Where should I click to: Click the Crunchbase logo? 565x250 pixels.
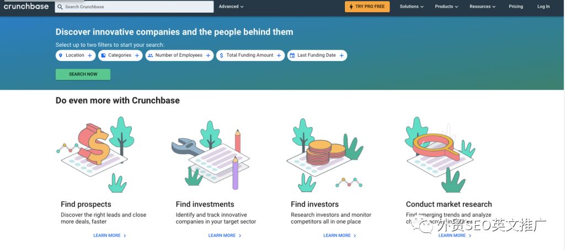(x=26, y=6)
